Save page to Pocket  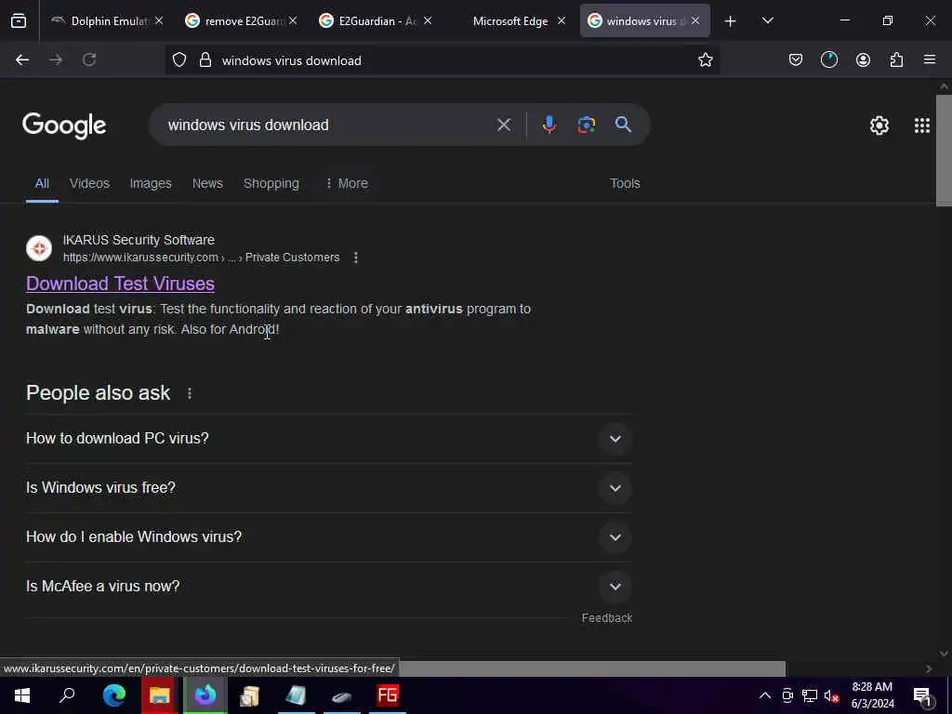click(x=796, y=59)
